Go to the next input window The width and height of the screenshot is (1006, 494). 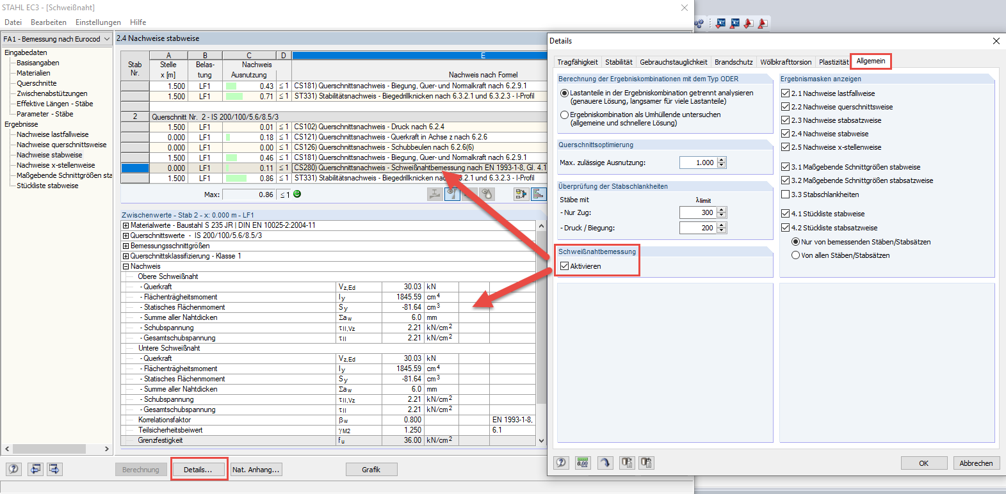point(54,469)
